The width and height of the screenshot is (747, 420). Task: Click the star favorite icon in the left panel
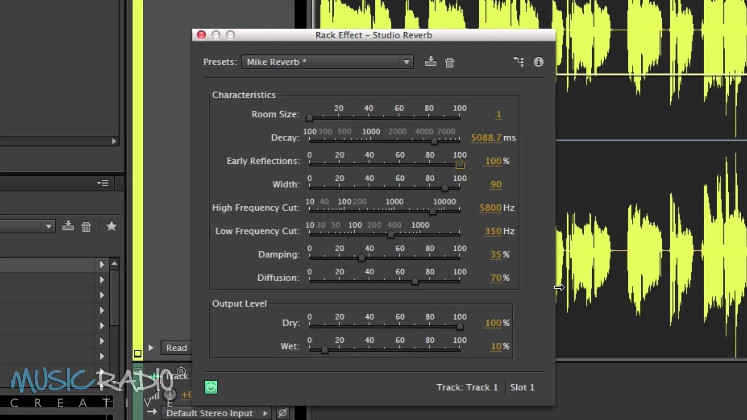[x=111, y=226]
